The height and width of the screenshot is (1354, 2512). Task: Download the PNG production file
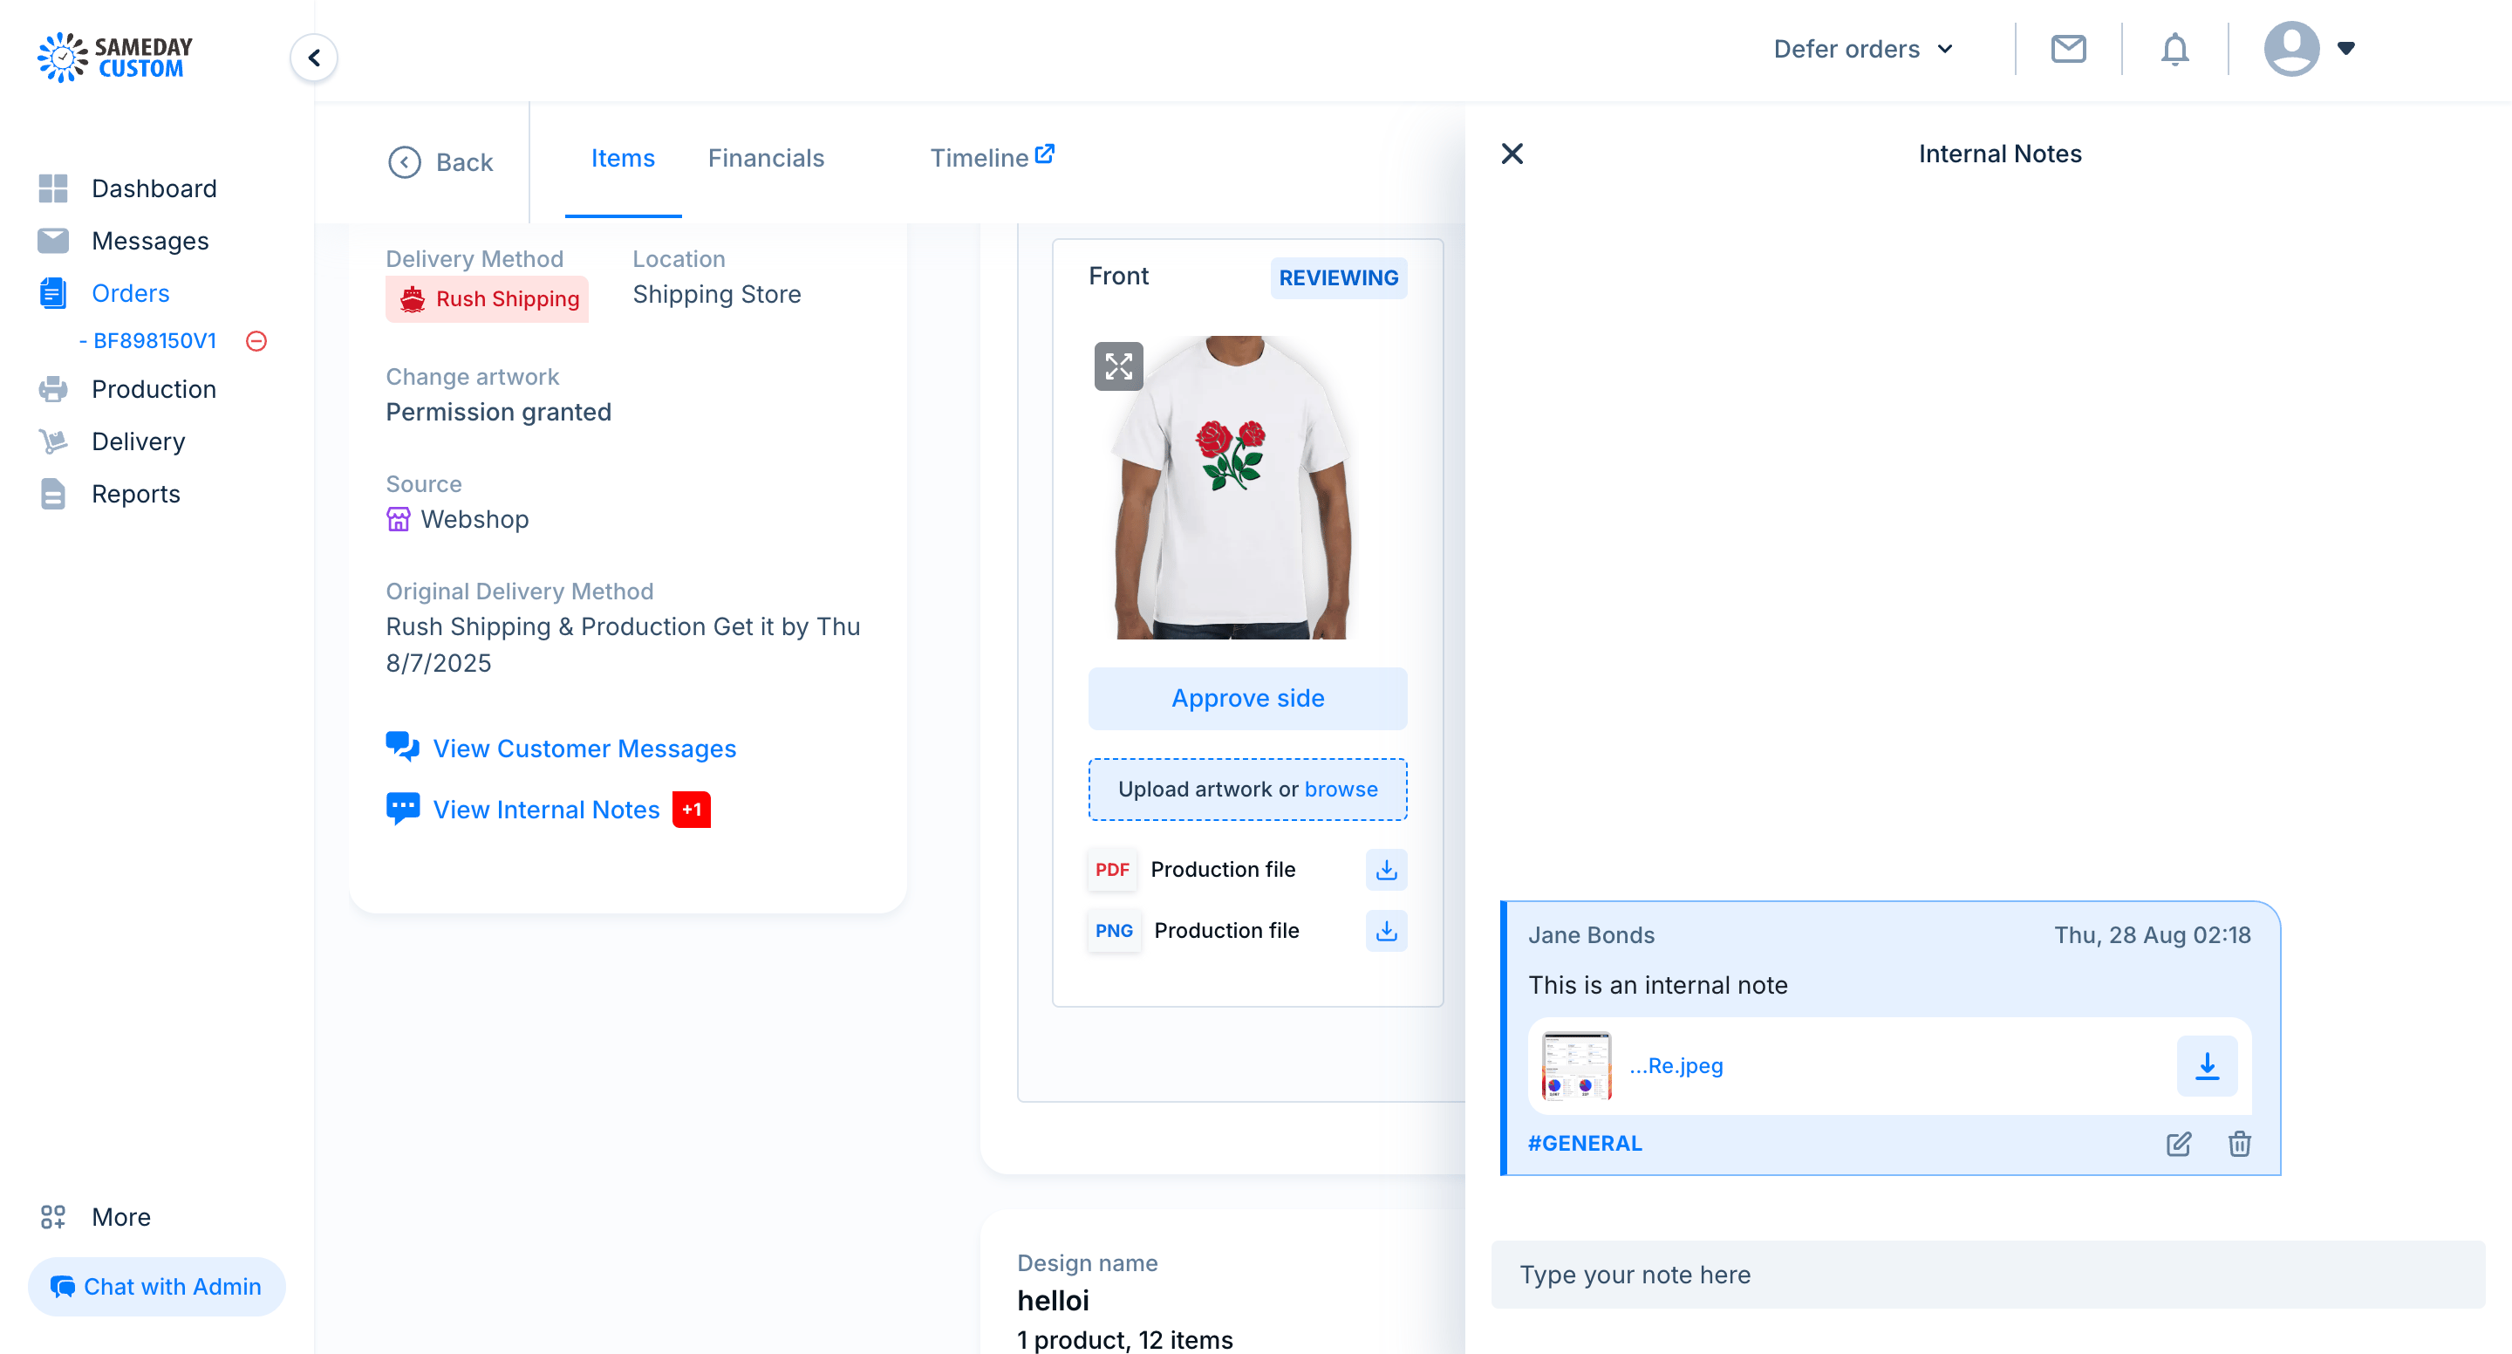tap(1386, 931)
